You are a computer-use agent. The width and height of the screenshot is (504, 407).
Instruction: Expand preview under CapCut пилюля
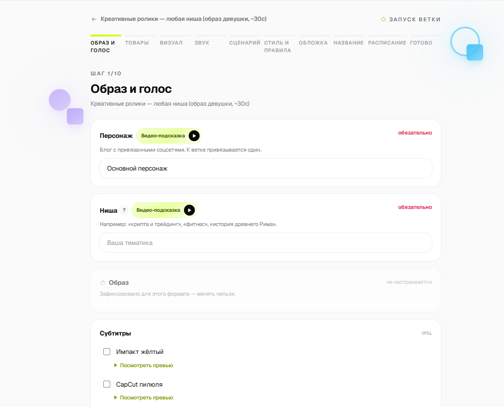(143, 398)
